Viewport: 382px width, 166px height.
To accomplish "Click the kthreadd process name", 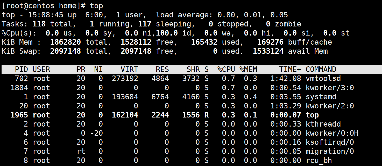I will click(323, 124).
